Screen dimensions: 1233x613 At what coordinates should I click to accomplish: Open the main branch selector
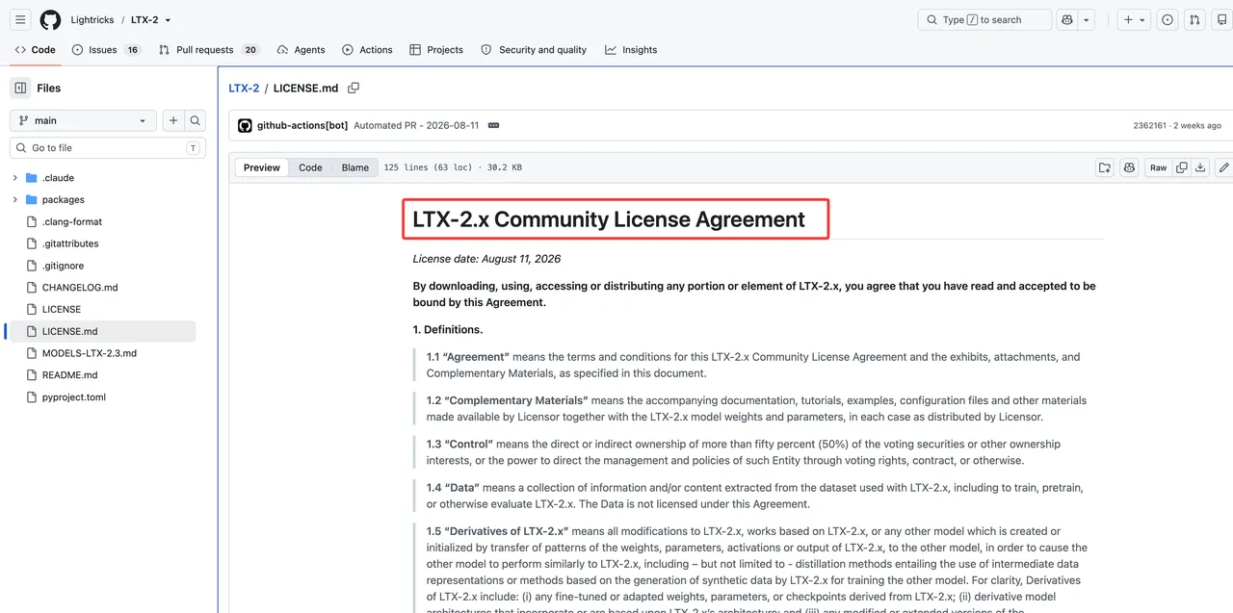coord(83,120)
